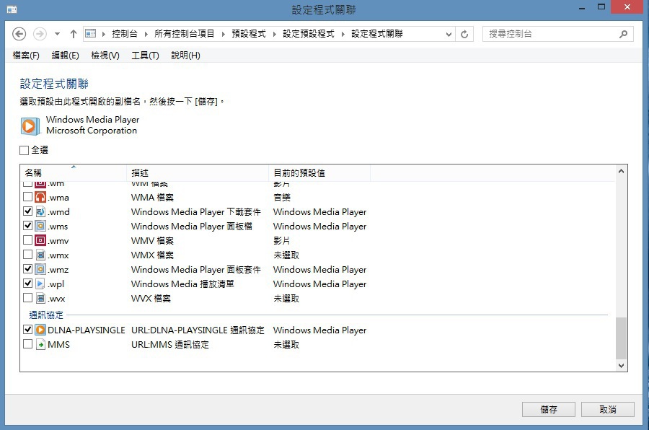Click the MMS protocol icon
Viewport: 649px width, 430px height.
(x=40, y=344)
